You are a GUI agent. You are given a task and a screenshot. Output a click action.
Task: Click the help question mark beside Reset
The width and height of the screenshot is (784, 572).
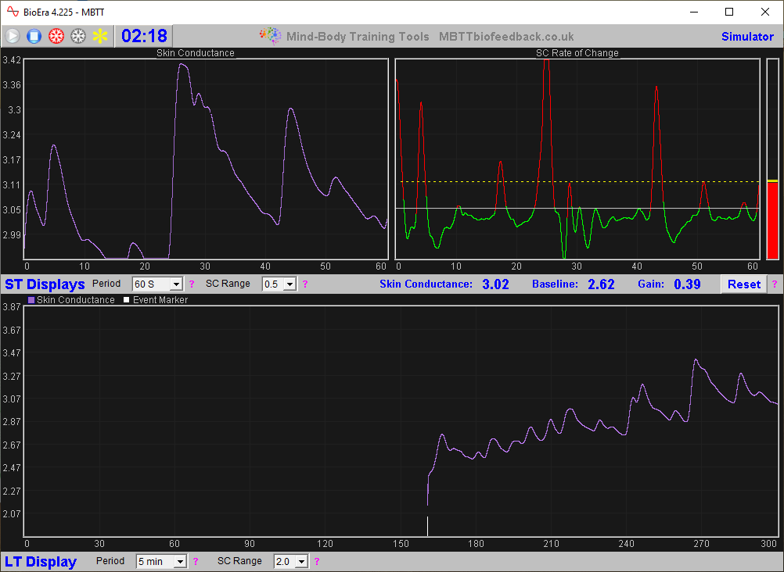(775, 284)
